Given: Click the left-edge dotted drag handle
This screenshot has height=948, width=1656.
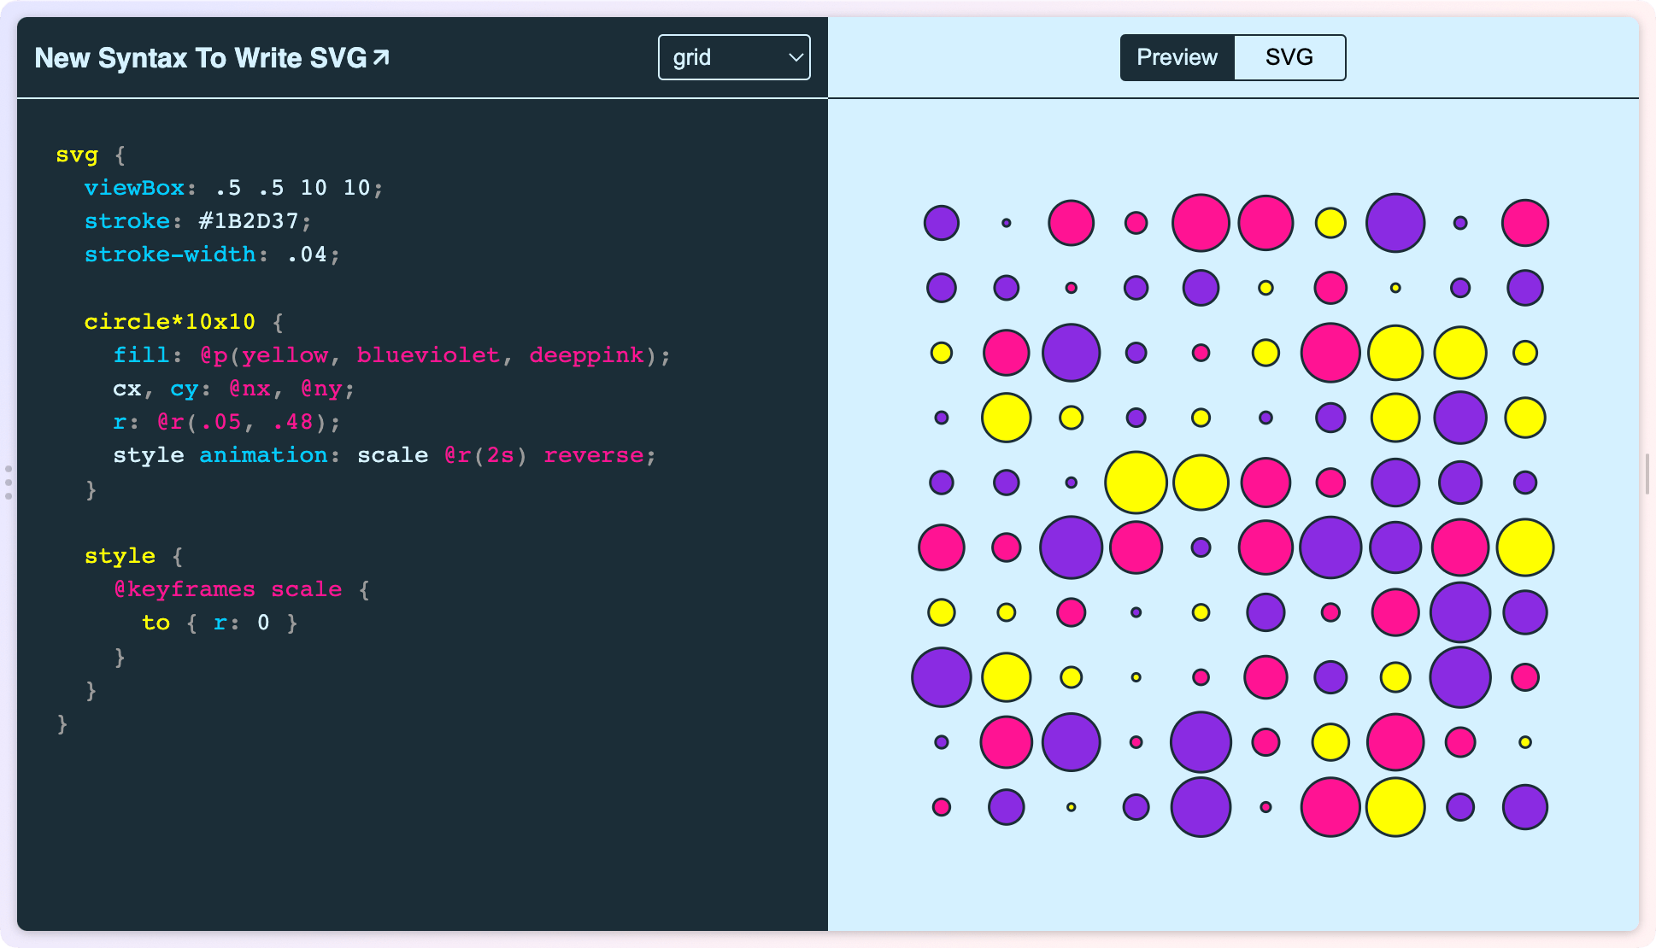Looking at the screenshot, I should click(9, 483).
